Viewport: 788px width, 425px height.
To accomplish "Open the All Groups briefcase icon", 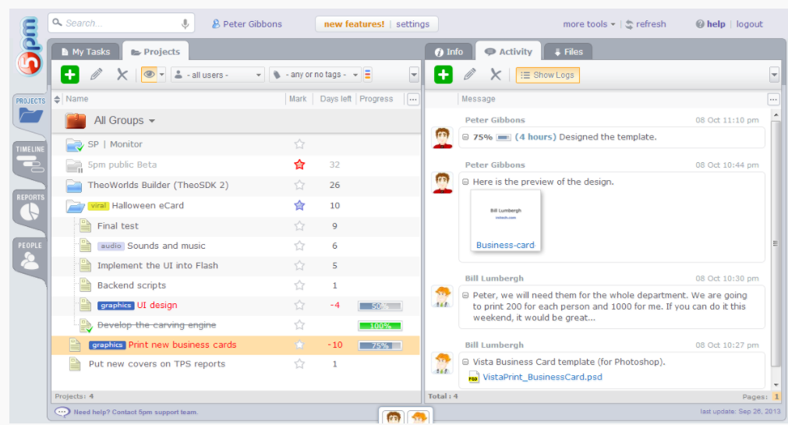I will click(76, 121).
